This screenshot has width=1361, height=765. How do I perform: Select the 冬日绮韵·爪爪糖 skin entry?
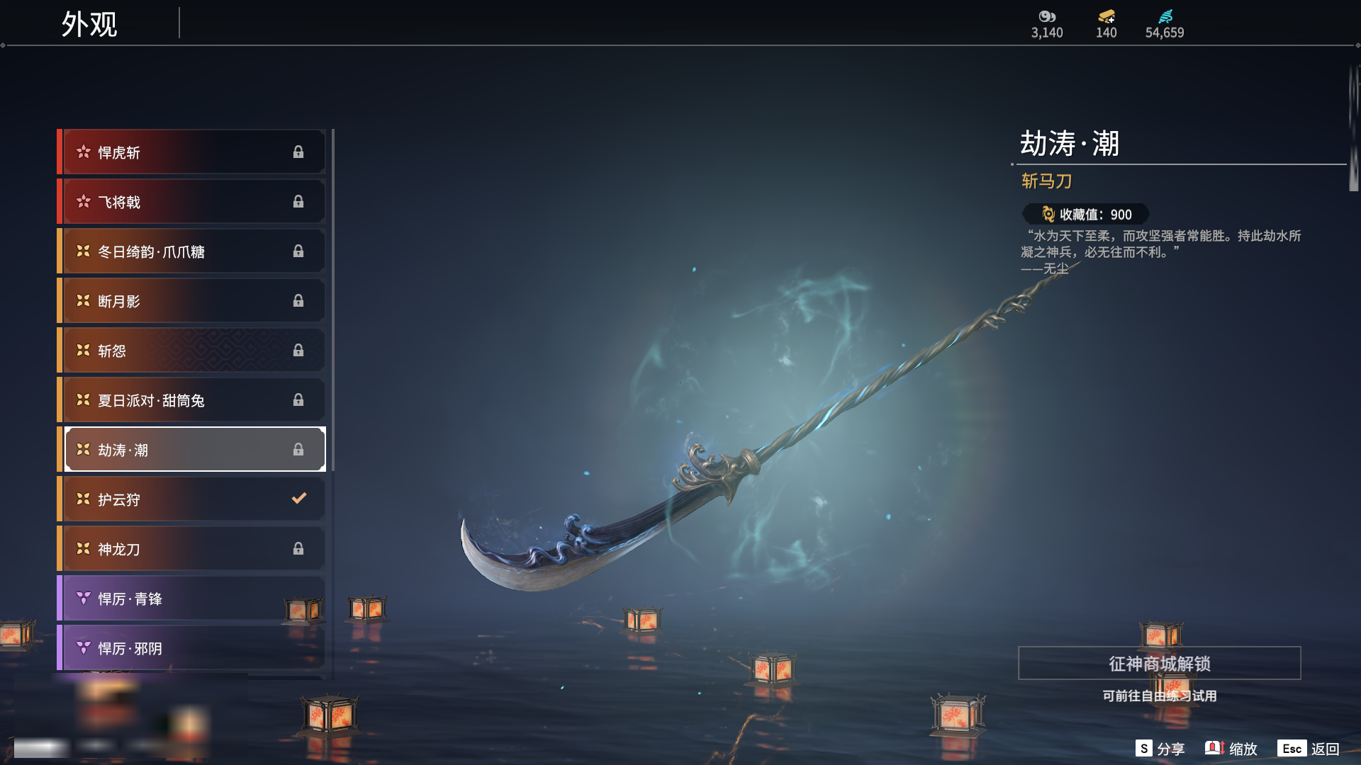click(x=191, y=251)
